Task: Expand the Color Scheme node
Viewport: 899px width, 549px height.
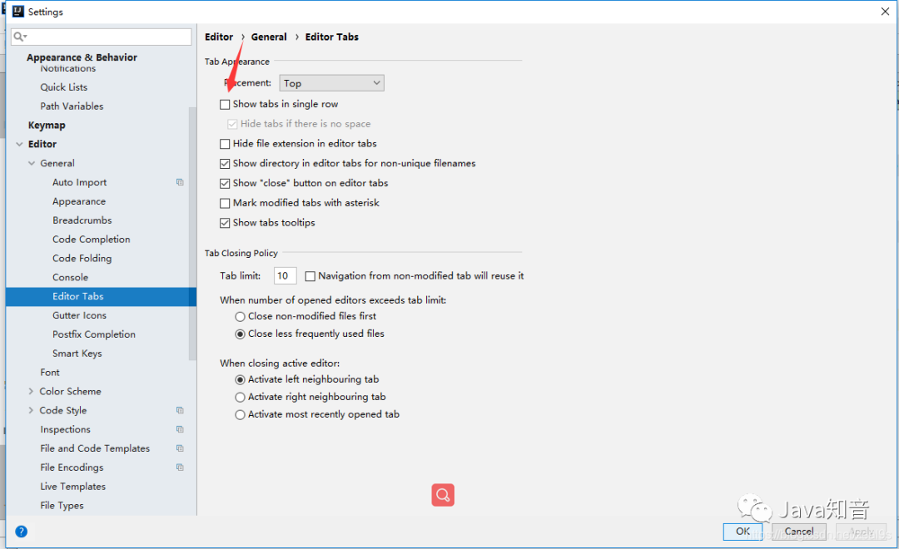Action: pos(31,392)
